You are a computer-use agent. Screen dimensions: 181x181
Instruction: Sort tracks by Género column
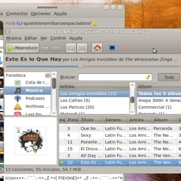(x=115, y=120)
